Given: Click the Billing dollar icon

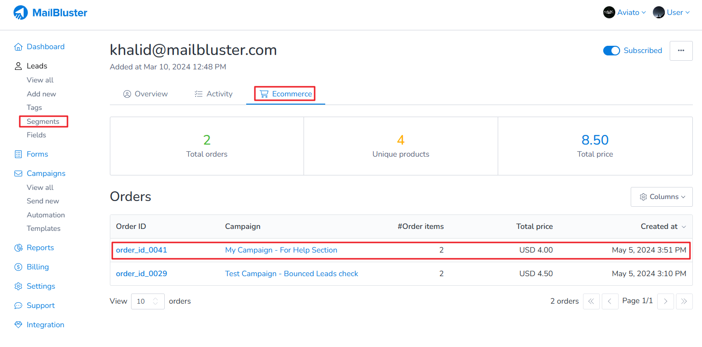Looking at the screenshot, I should pos(18,267).
